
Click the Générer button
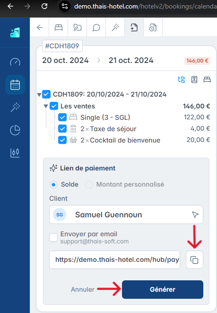(163, 289)
